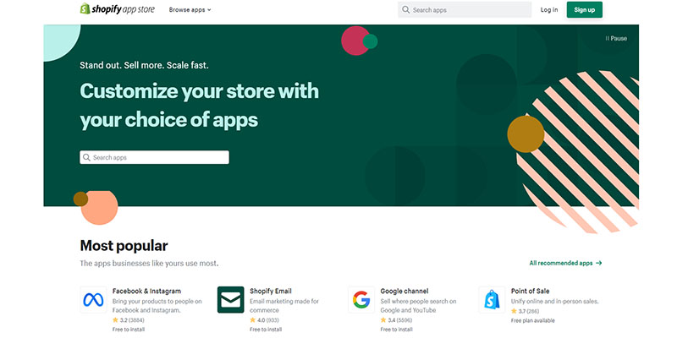Open the Shopify Email app title

(x=271, y=291)
